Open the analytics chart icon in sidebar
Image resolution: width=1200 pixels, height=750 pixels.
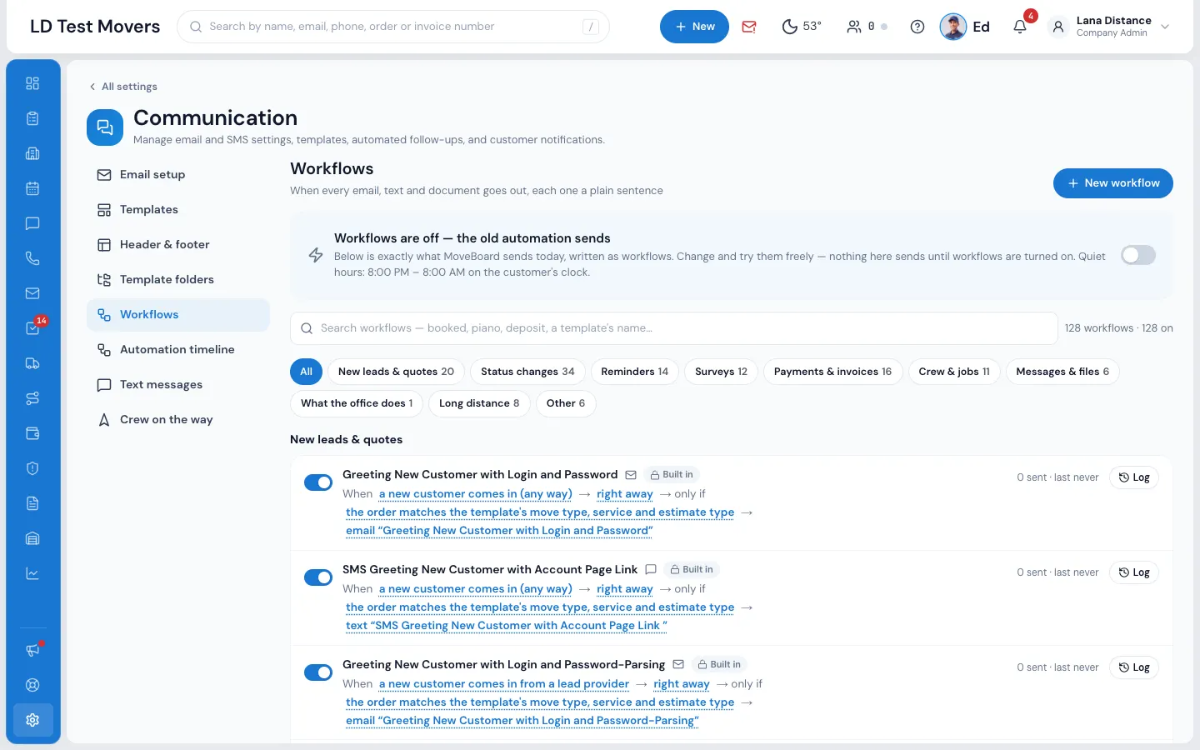tap(32, 573)
